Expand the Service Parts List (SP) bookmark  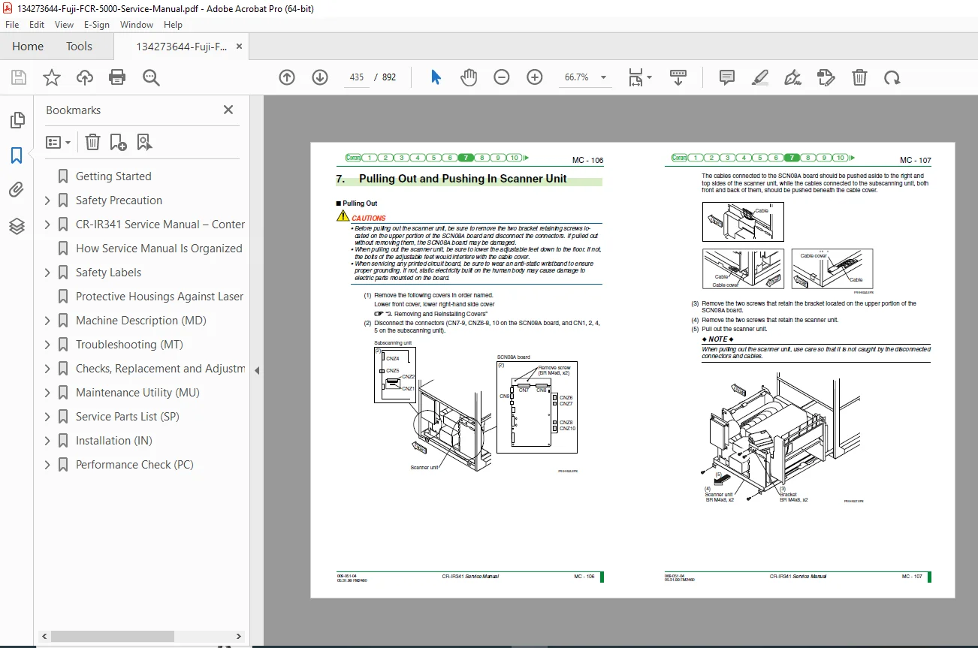(47, 417)
